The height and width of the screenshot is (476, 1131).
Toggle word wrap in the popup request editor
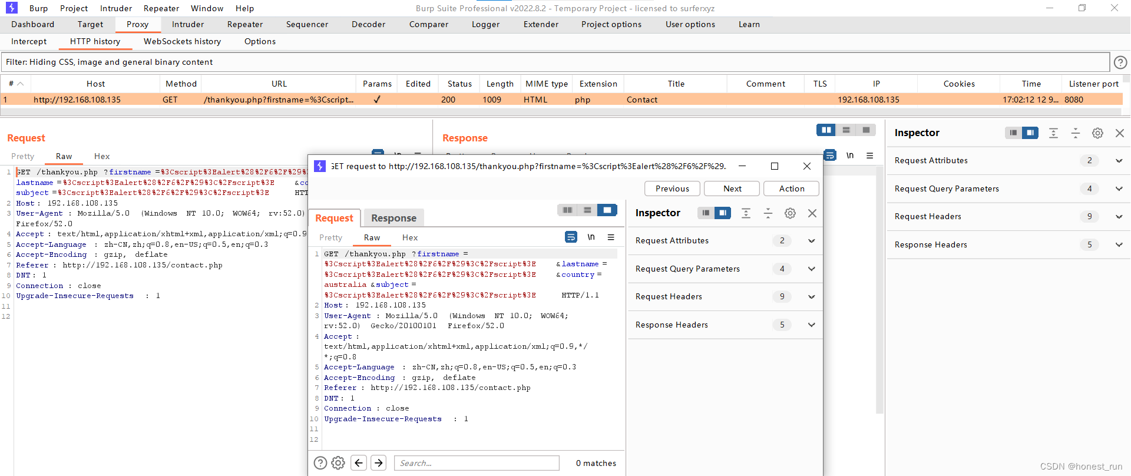(x=571, y=237)
